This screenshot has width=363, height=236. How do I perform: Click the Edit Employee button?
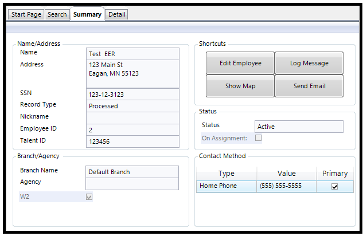[240, 63]
